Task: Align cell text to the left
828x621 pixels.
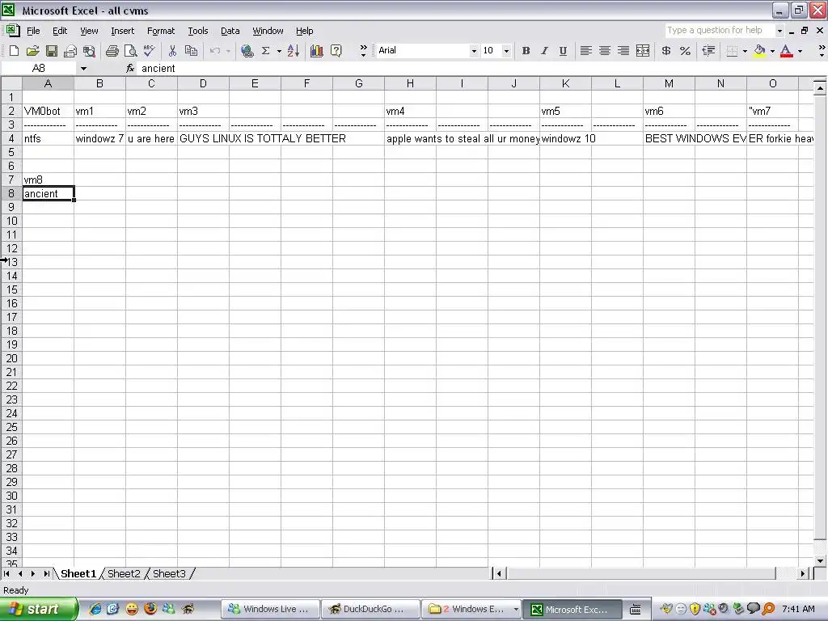Action: (585, 51)
